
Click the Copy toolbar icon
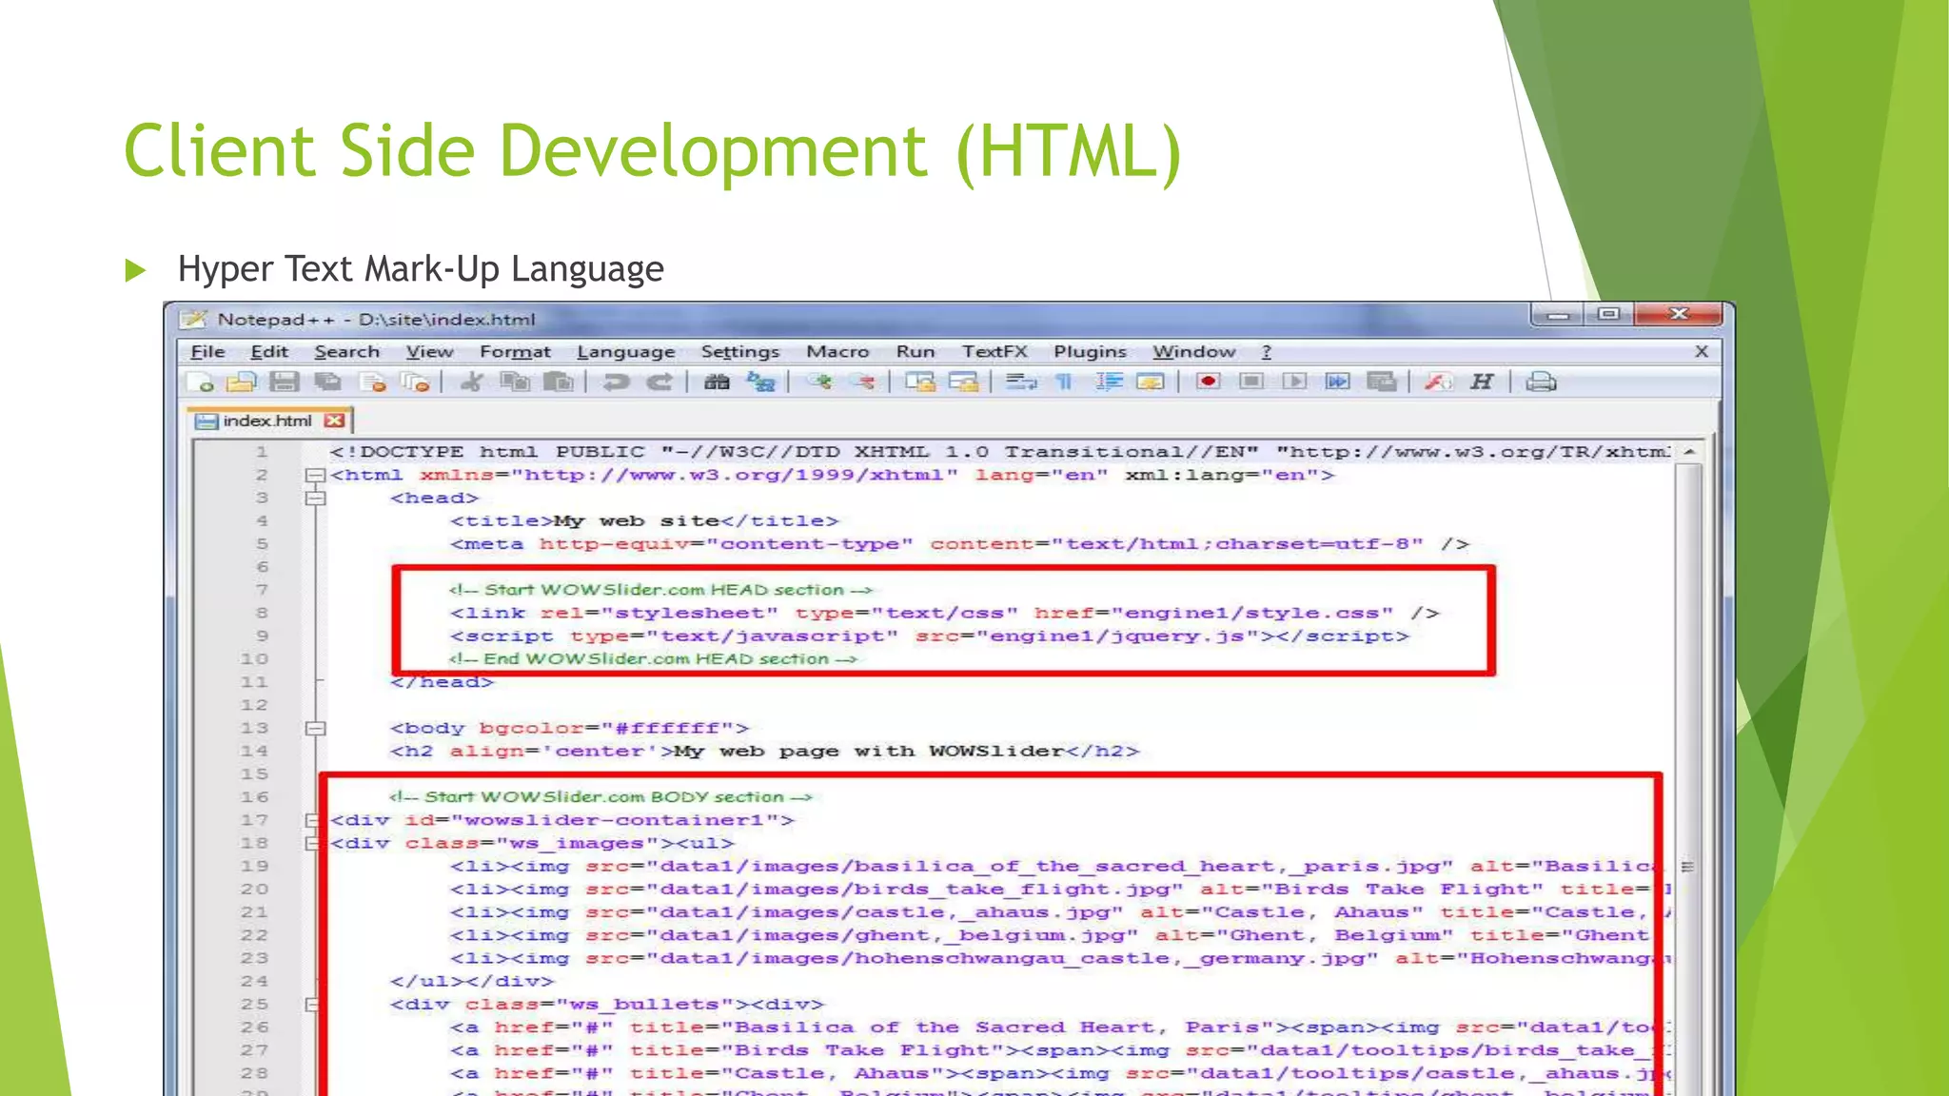tap(515, 382)
